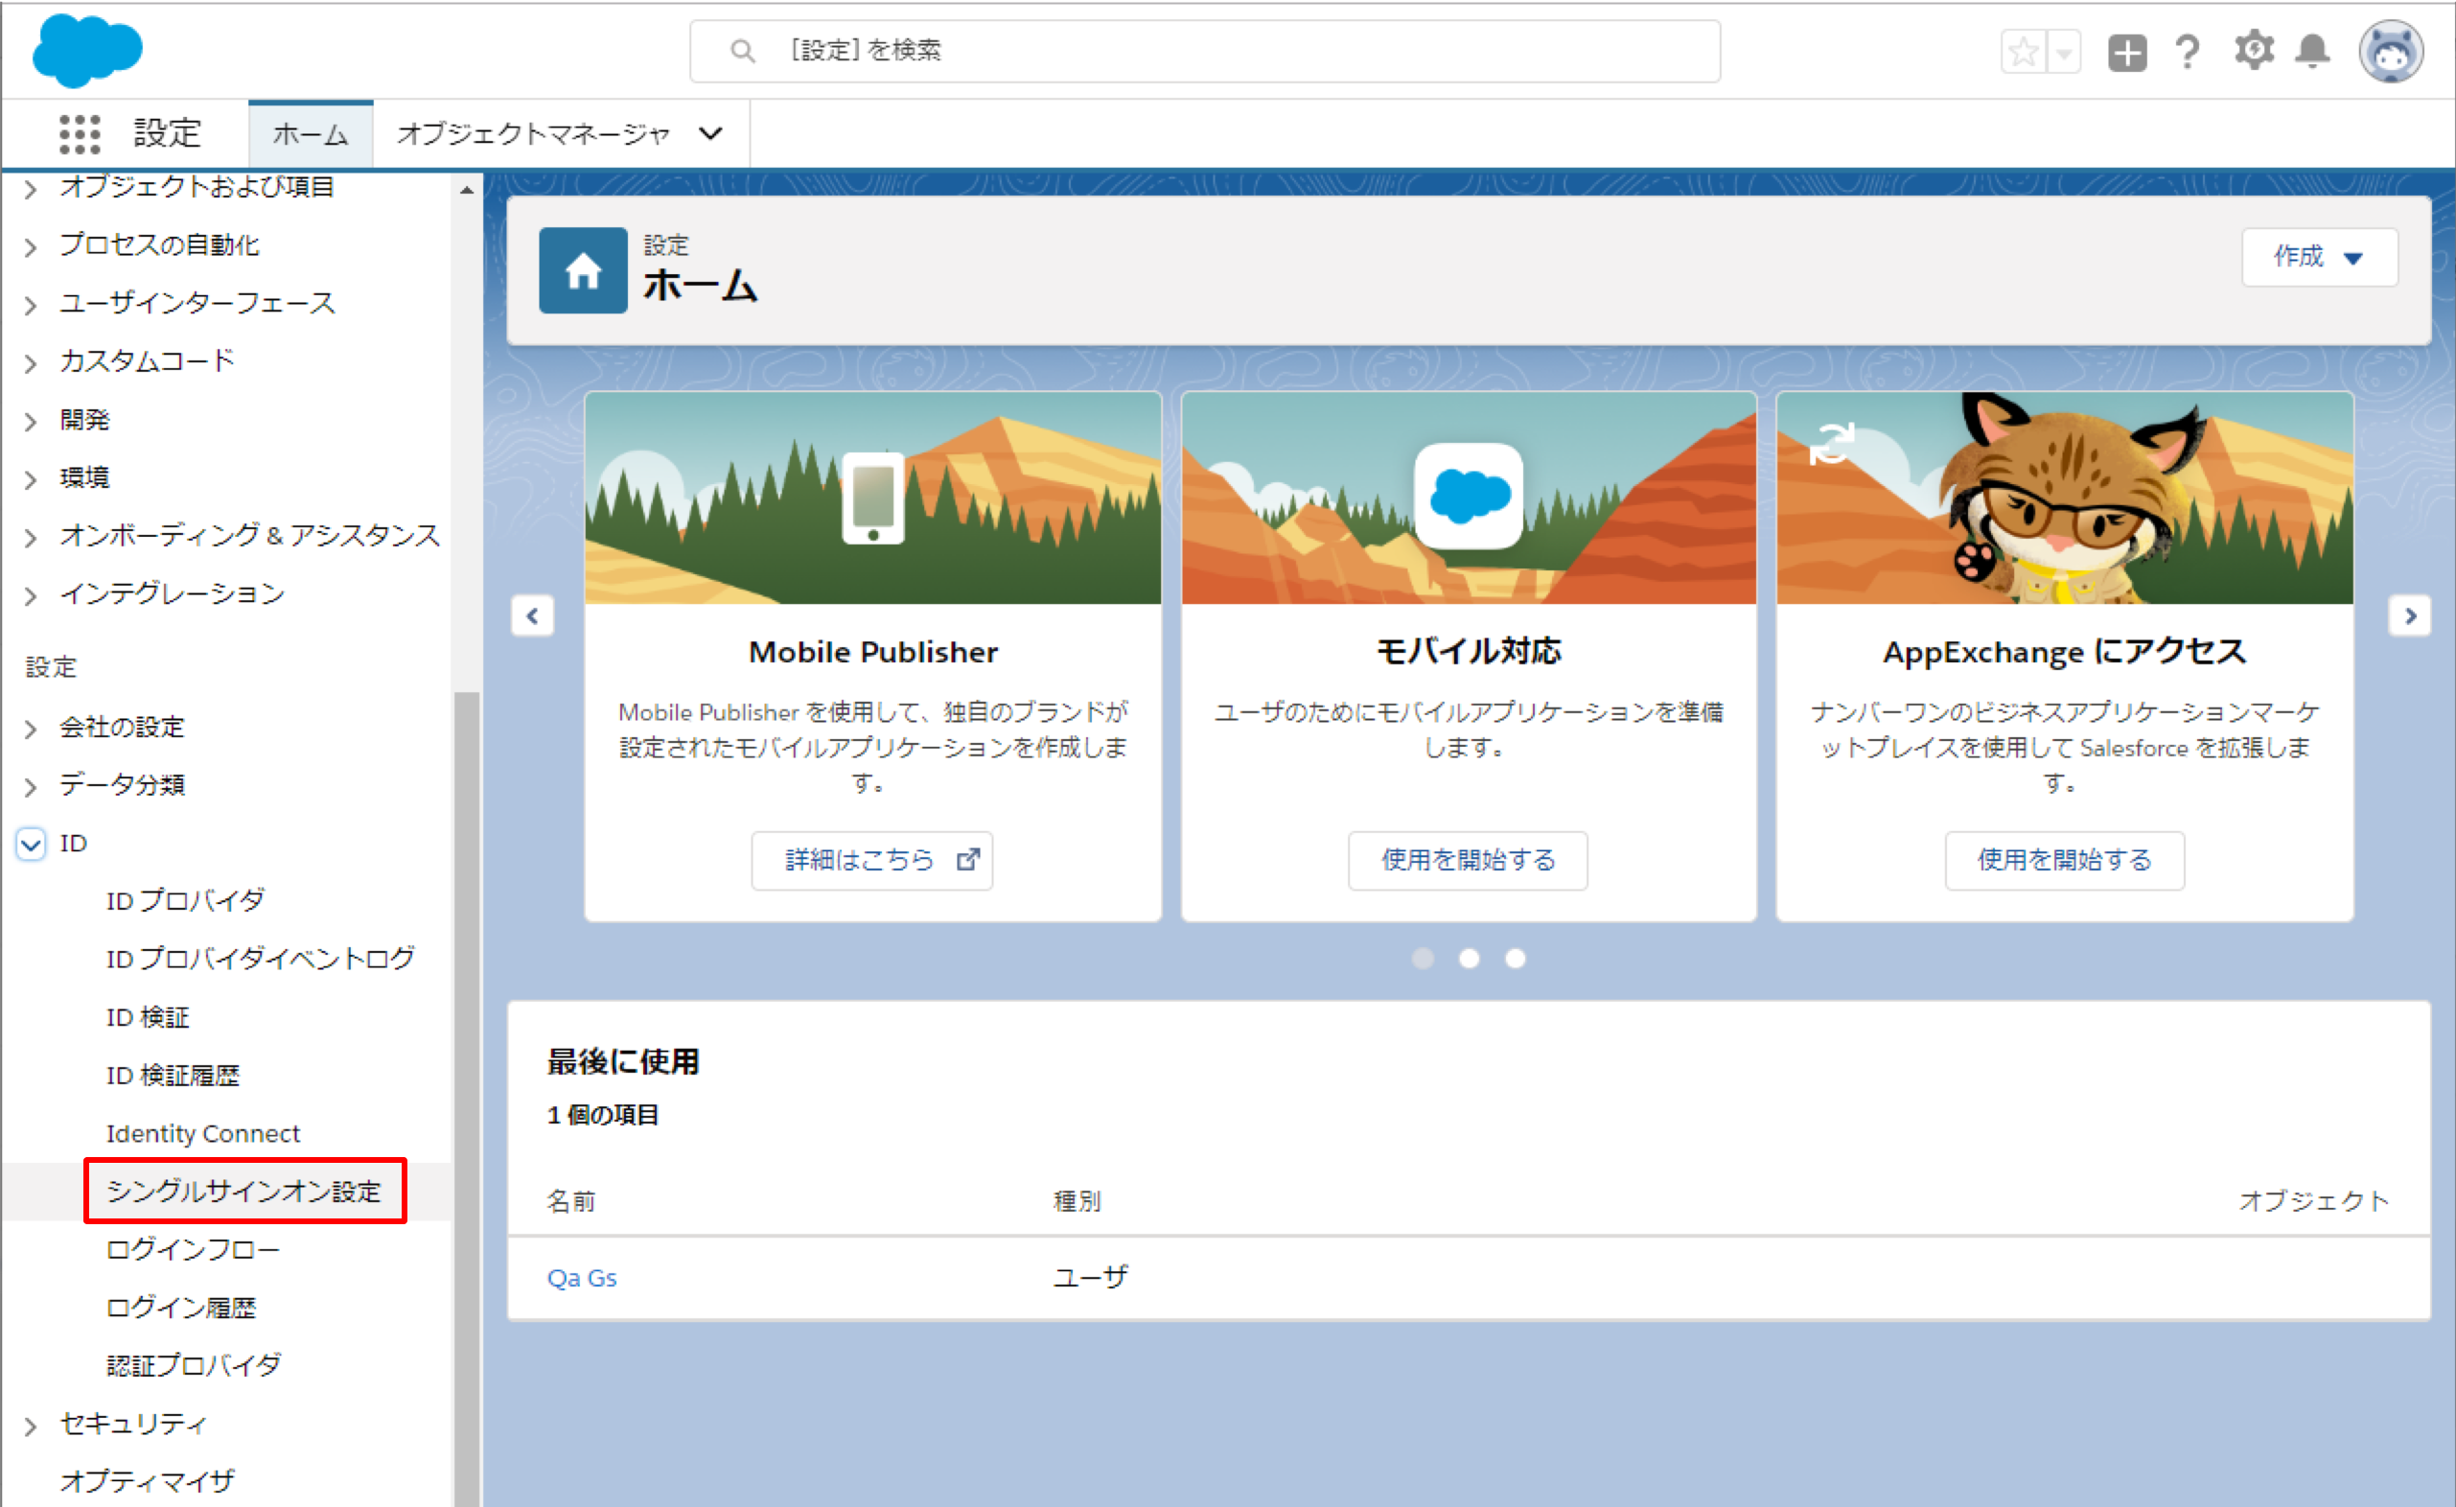Expand セキュリティ tree node
The width and height of the screenshot is (2456, 1507).
click(31, 1426)
